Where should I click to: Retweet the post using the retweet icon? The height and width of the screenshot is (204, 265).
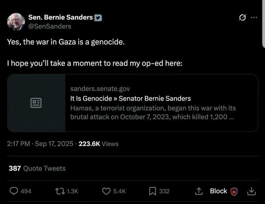60,191
